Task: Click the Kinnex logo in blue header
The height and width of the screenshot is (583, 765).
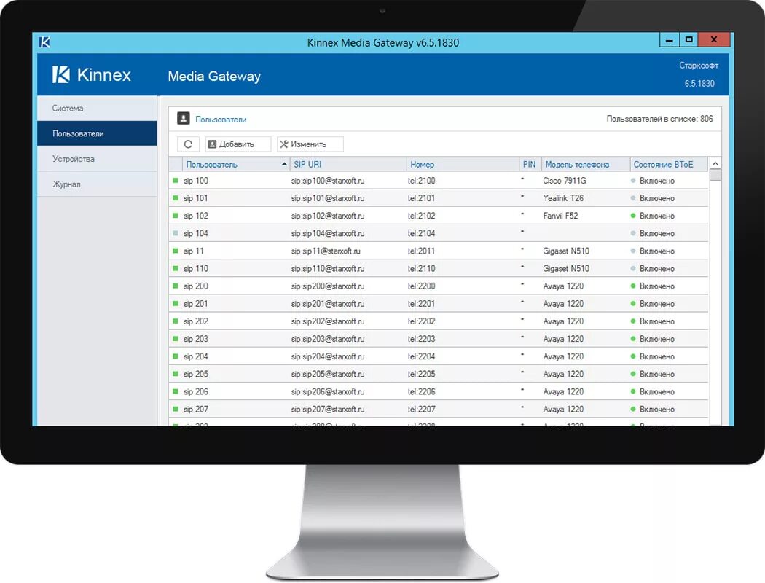Action: point(91,74)
